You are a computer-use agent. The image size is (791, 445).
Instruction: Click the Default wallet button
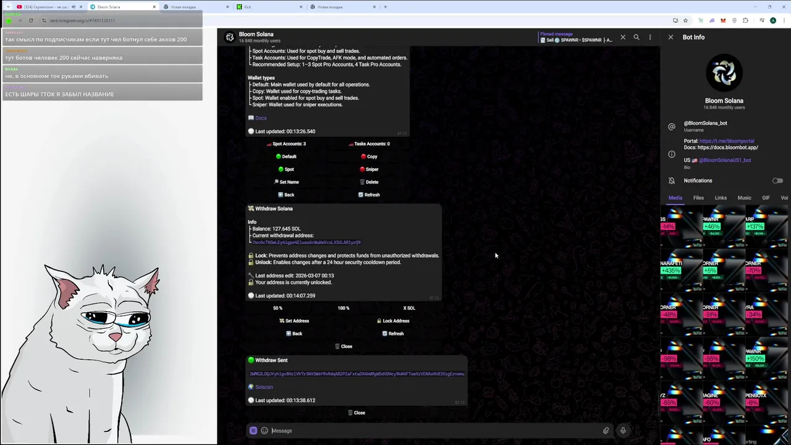tap(286, 156)
